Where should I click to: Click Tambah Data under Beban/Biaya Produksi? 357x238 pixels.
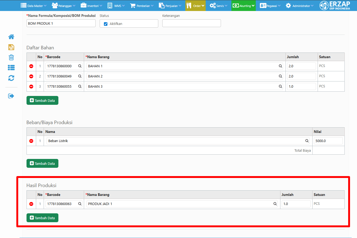point(42,163)
